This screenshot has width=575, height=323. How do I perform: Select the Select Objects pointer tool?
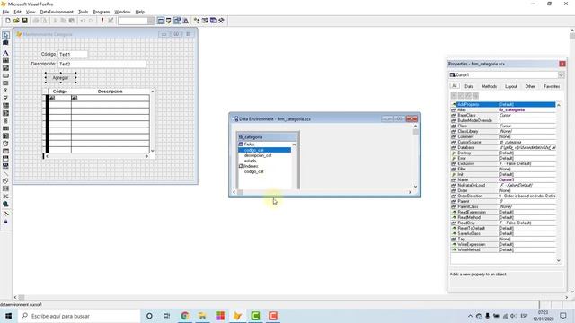click(x=6, y=35)
